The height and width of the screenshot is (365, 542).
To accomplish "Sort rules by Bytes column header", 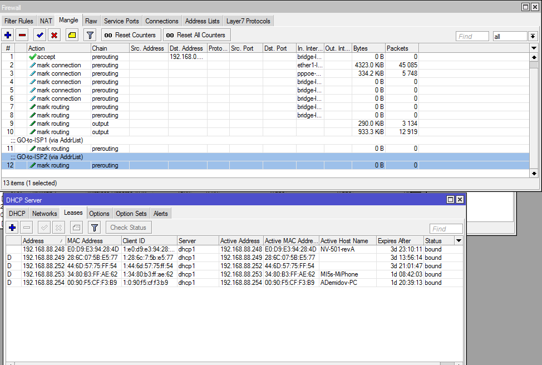I will pyautogui.click(x=368, y=48).
